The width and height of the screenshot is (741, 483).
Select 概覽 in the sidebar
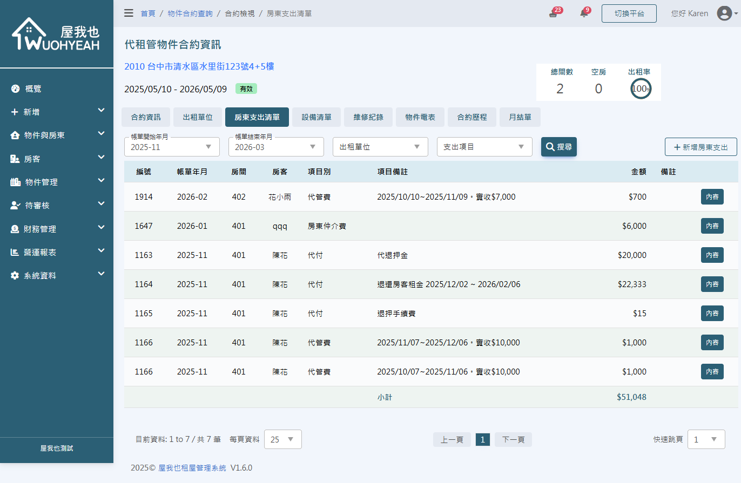tap(33, 89)
